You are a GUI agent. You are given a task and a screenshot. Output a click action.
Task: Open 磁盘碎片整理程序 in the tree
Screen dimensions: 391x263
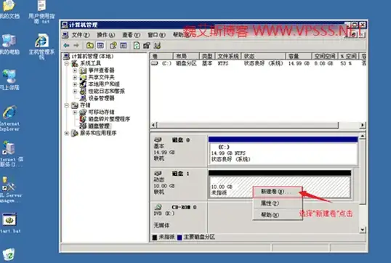click(109, 119)
